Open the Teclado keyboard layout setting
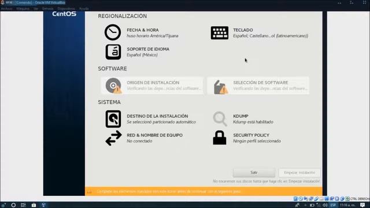This screenshot has width=370, height=208. click(260, 32)
